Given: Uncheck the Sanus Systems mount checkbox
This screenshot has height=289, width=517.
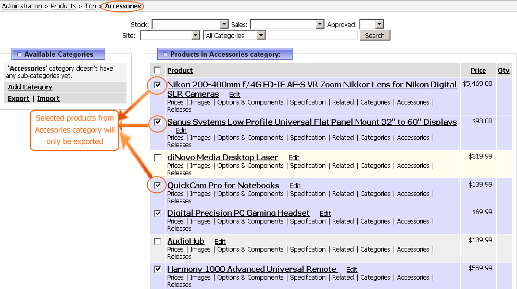Looking at the screenshot, I should coord(158,123).
